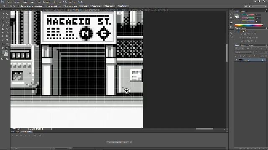Viewport: 268px width, 150px height.
Task: Open the layer blend mode dropdown
Action: [x=243, y=52]
